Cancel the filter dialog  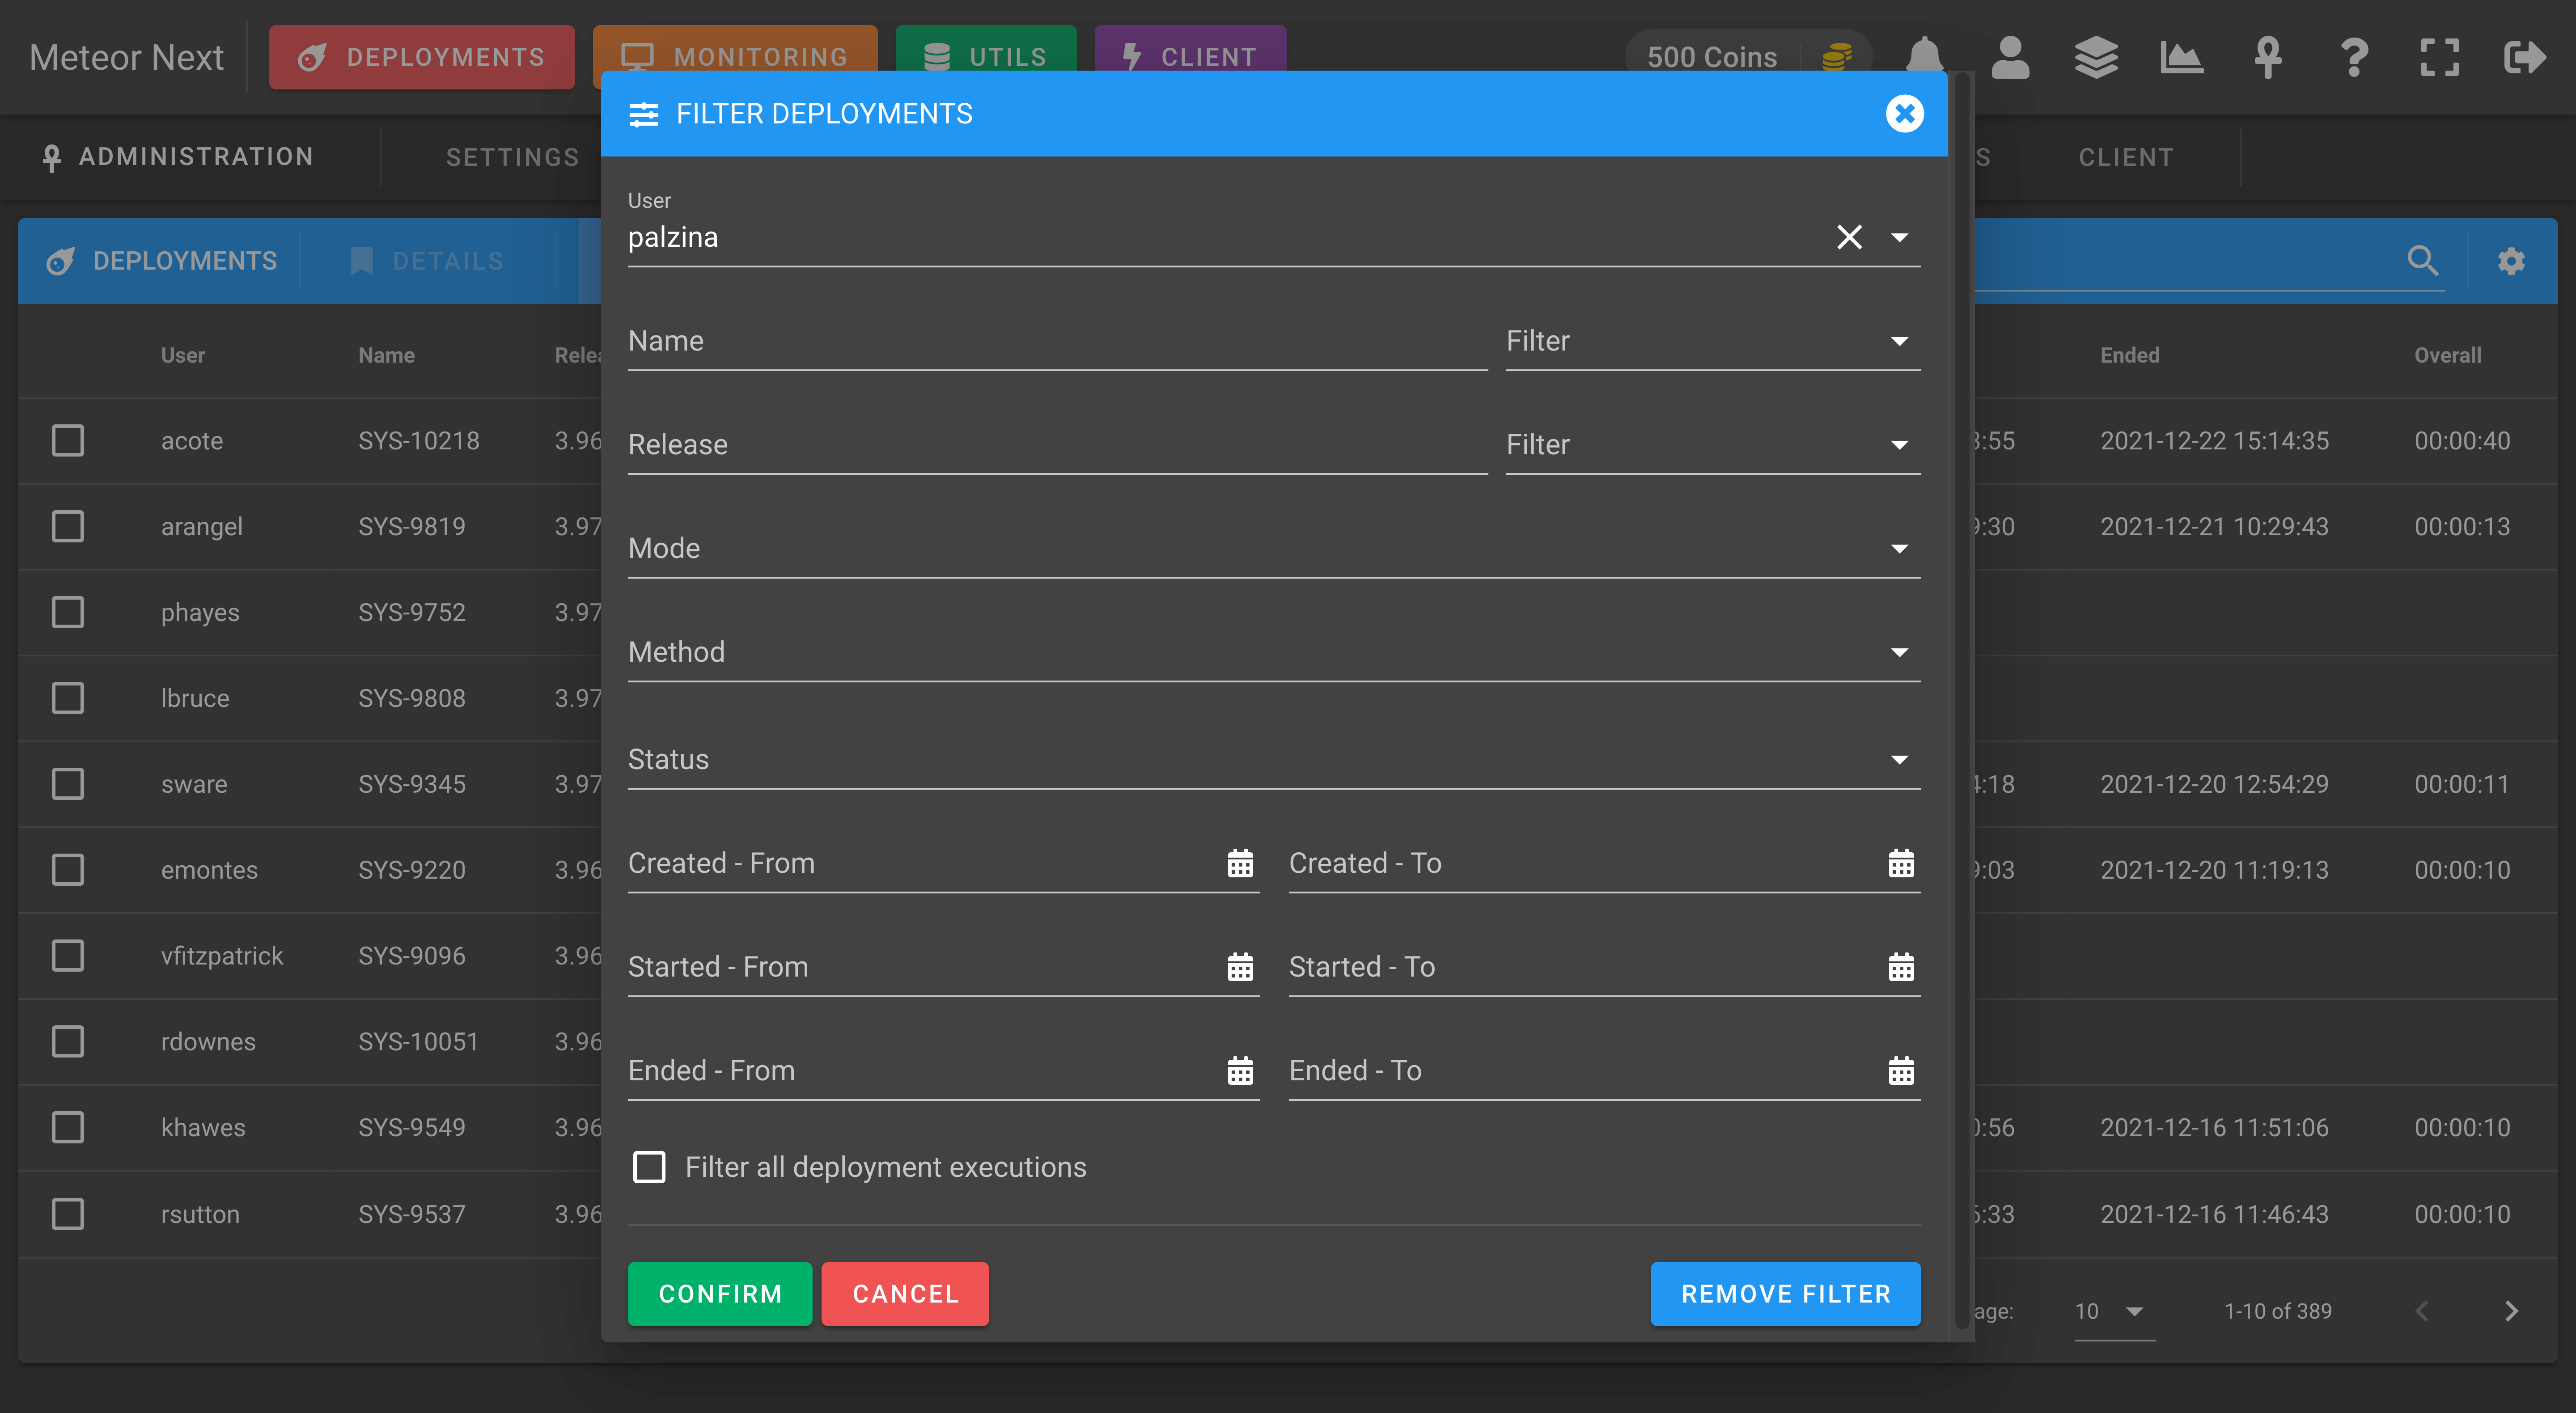[x=905, y=1294]
